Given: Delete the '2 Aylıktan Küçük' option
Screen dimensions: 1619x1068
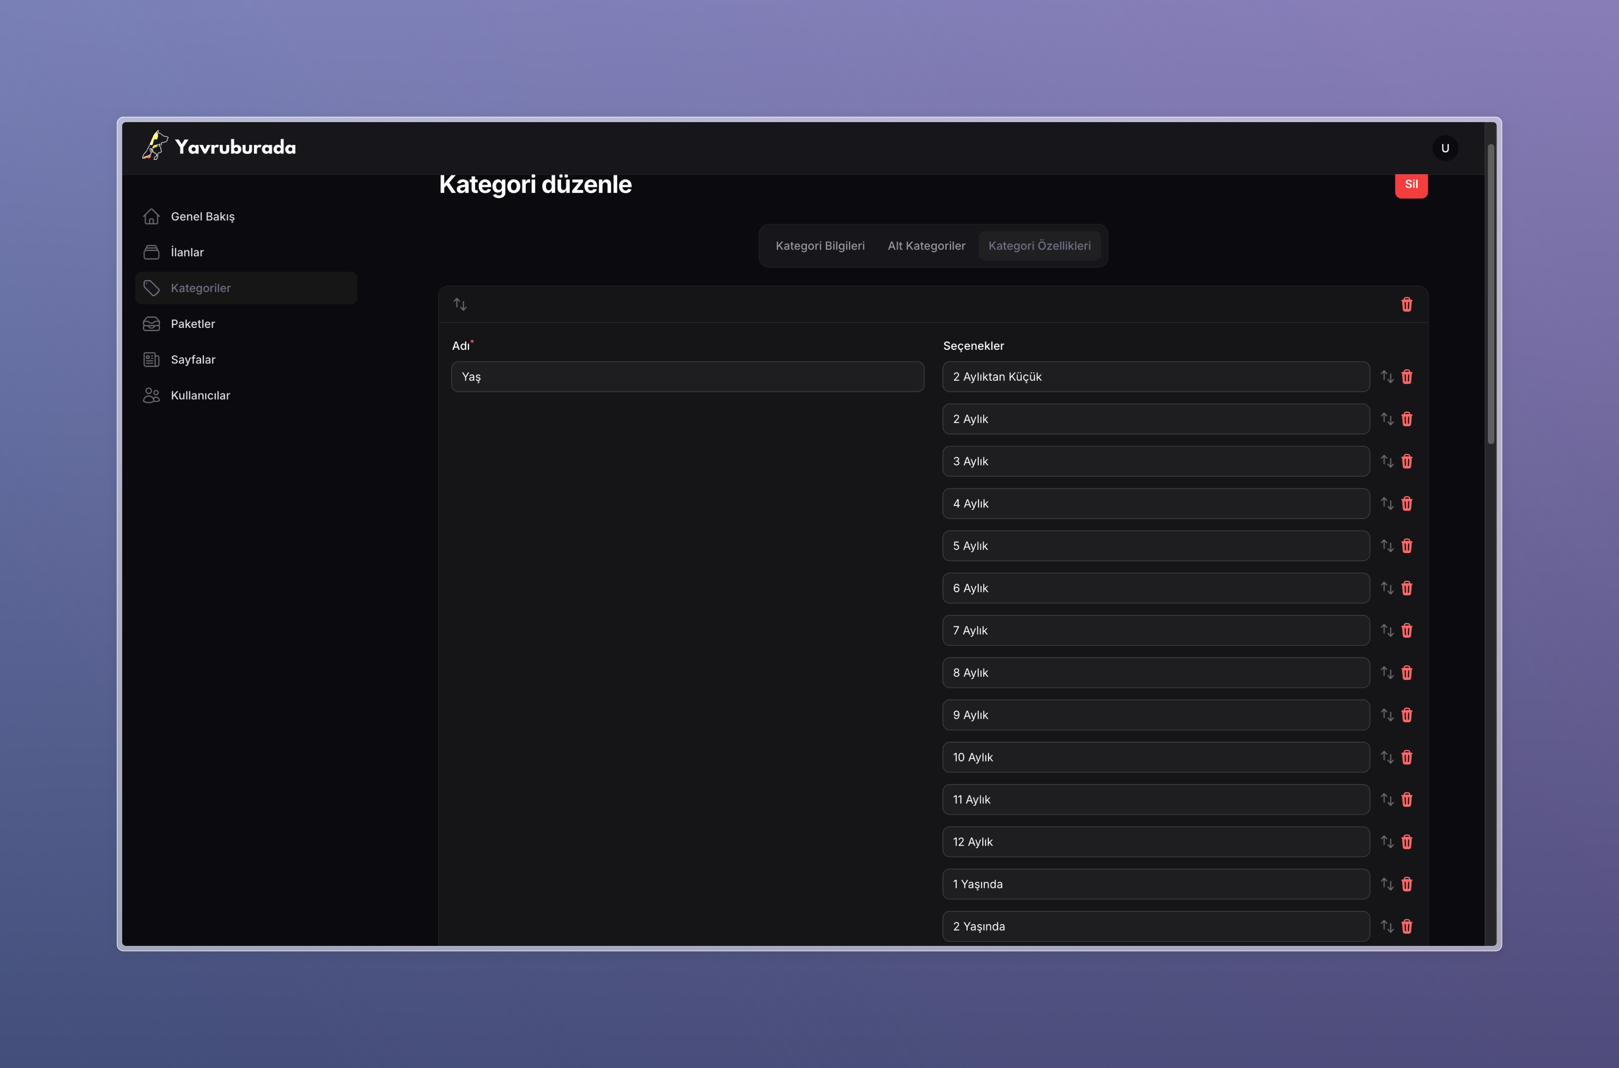Looking at the screenshot, I should [x=1406, y=377].
